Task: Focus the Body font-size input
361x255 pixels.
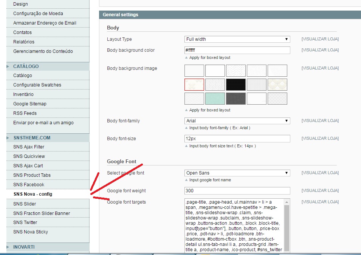Action: pyautogui.click(x=237, y=139)
